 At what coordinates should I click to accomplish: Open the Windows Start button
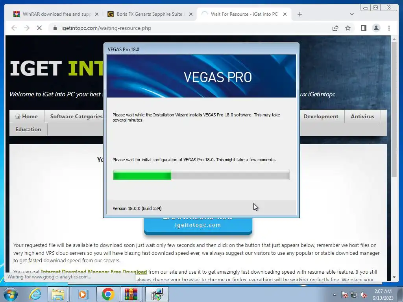[10, 294]
